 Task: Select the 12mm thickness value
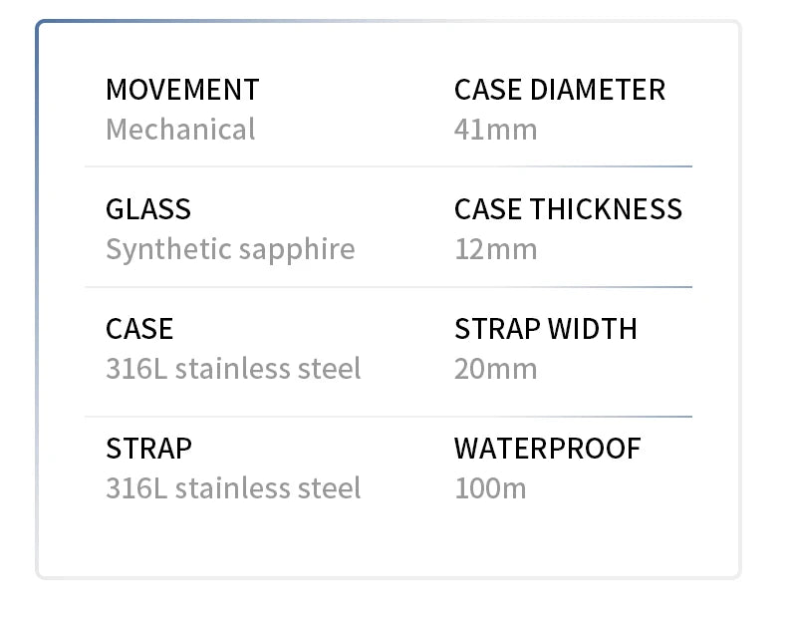[x=495, y=249]
